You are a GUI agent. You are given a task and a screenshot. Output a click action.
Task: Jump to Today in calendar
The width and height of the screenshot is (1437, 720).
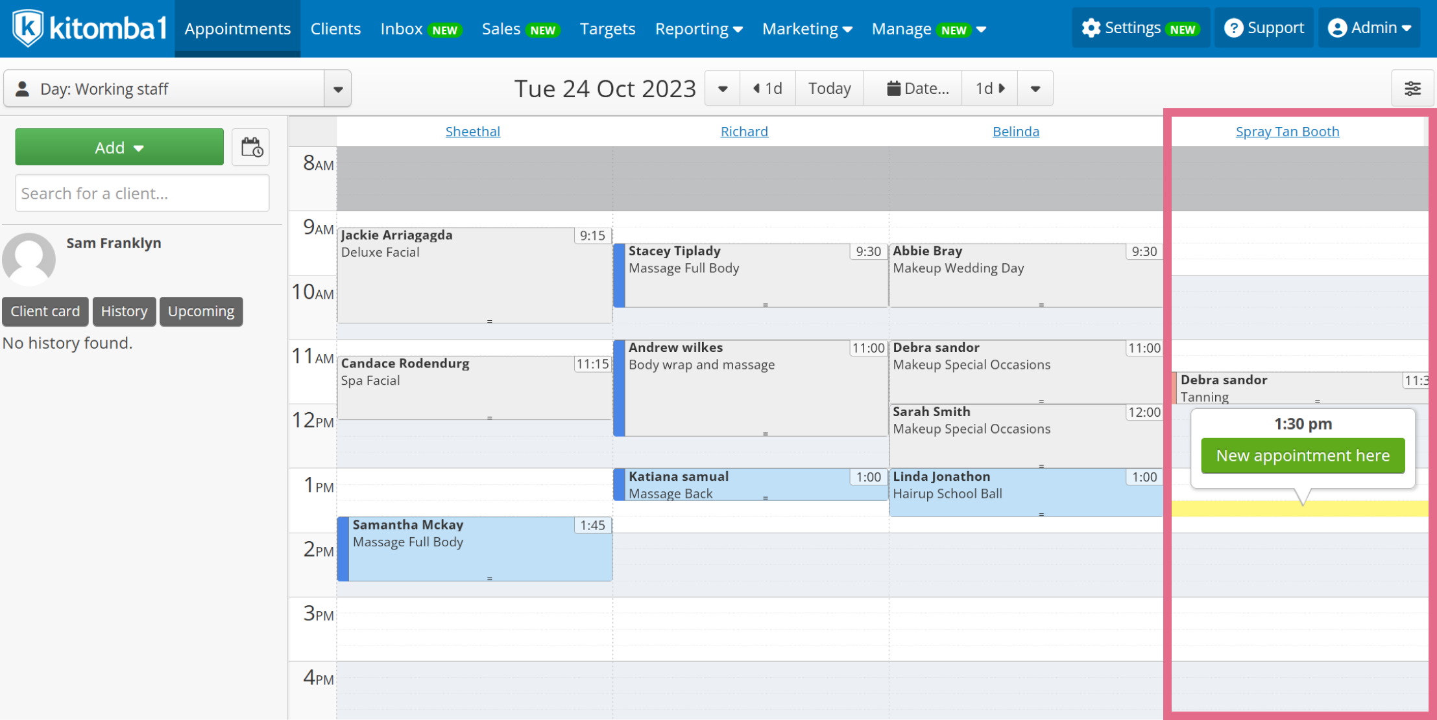(830, 89)
